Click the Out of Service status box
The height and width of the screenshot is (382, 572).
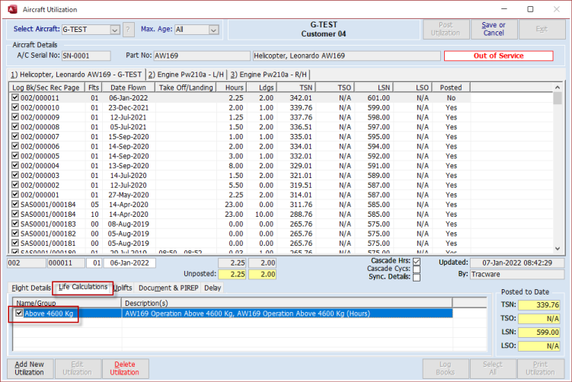point(498,56)
